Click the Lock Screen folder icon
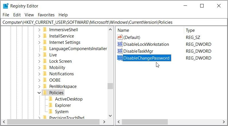228x126 pixels. [x=45, y=61]
